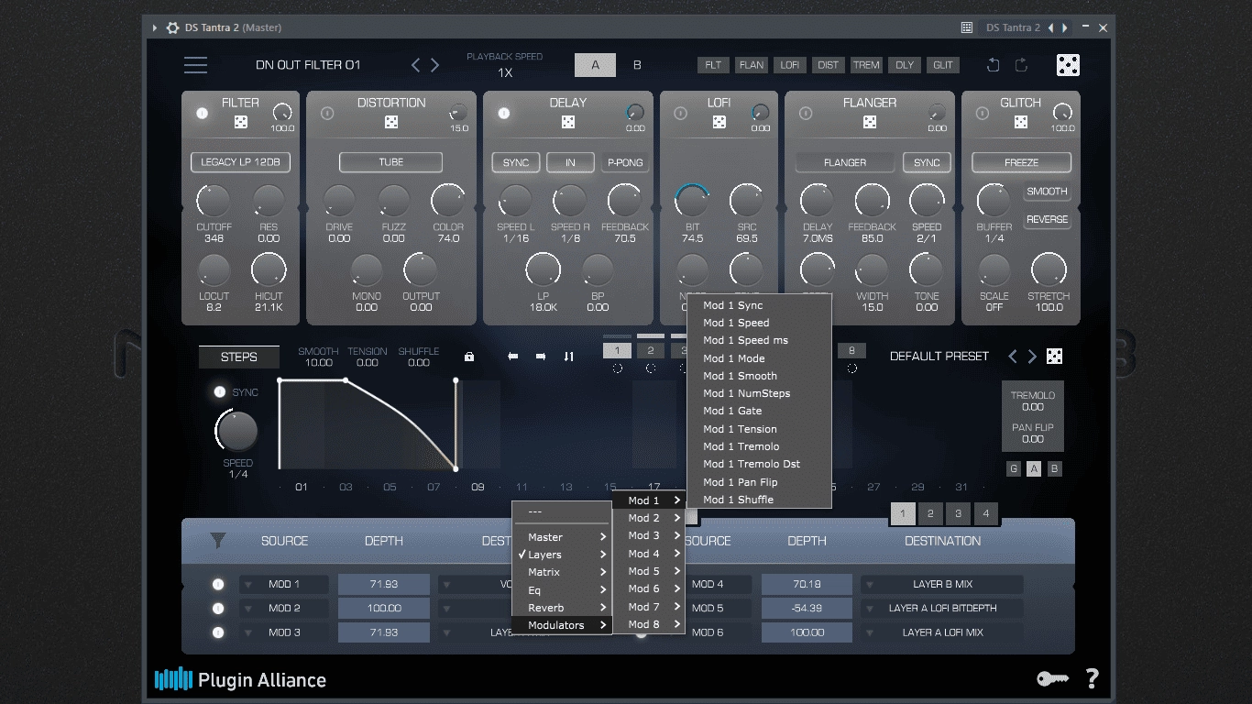Select Mod 1 Shuffle entry

pos(759,500)
